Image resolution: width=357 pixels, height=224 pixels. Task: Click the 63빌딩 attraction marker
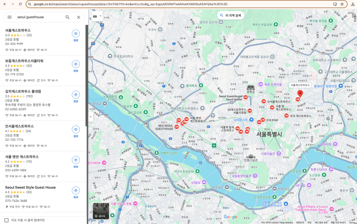(204, 182)
